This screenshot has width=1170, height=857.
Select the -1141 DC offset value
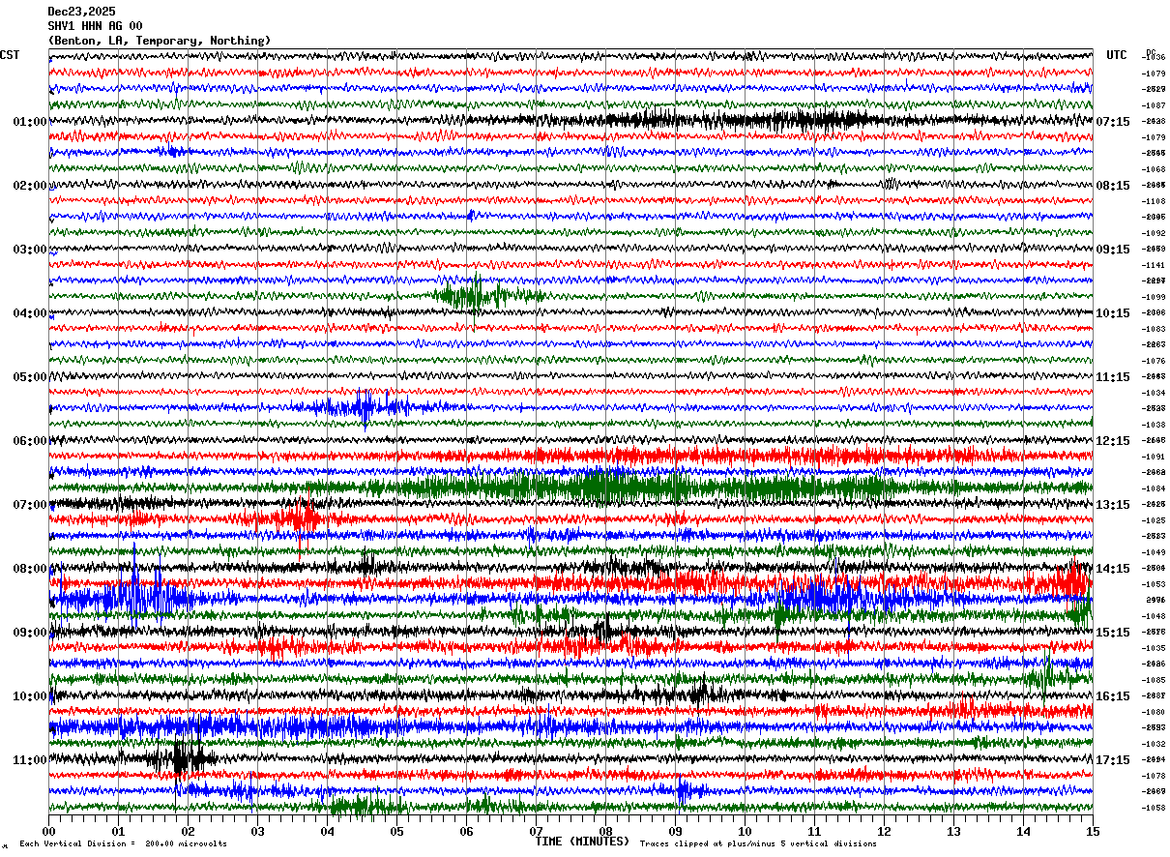[x=1154, y=265]
